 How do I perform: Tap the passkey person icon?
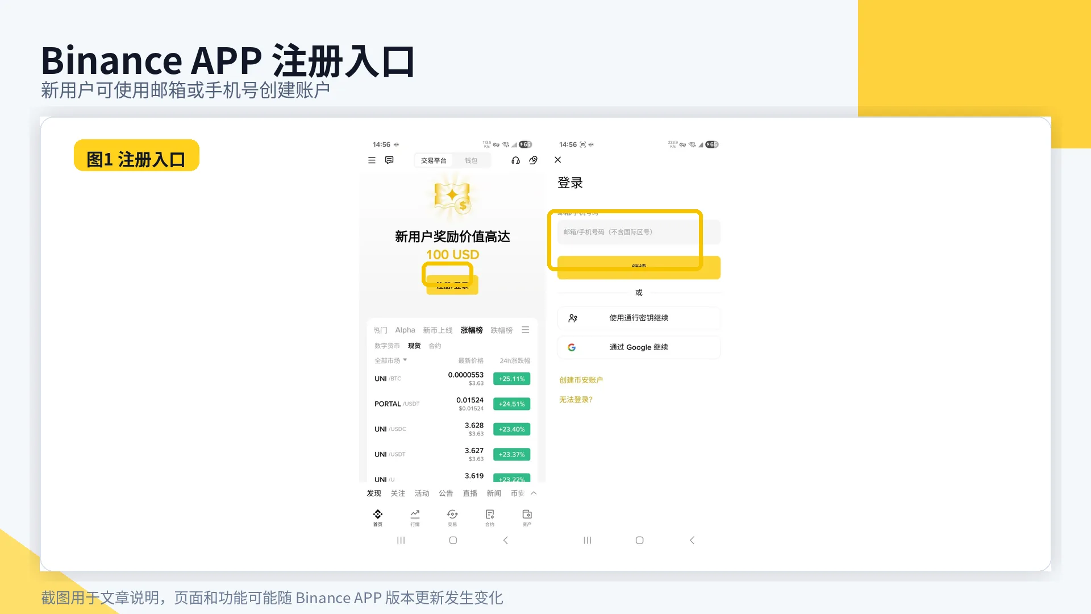coord(573,318)
